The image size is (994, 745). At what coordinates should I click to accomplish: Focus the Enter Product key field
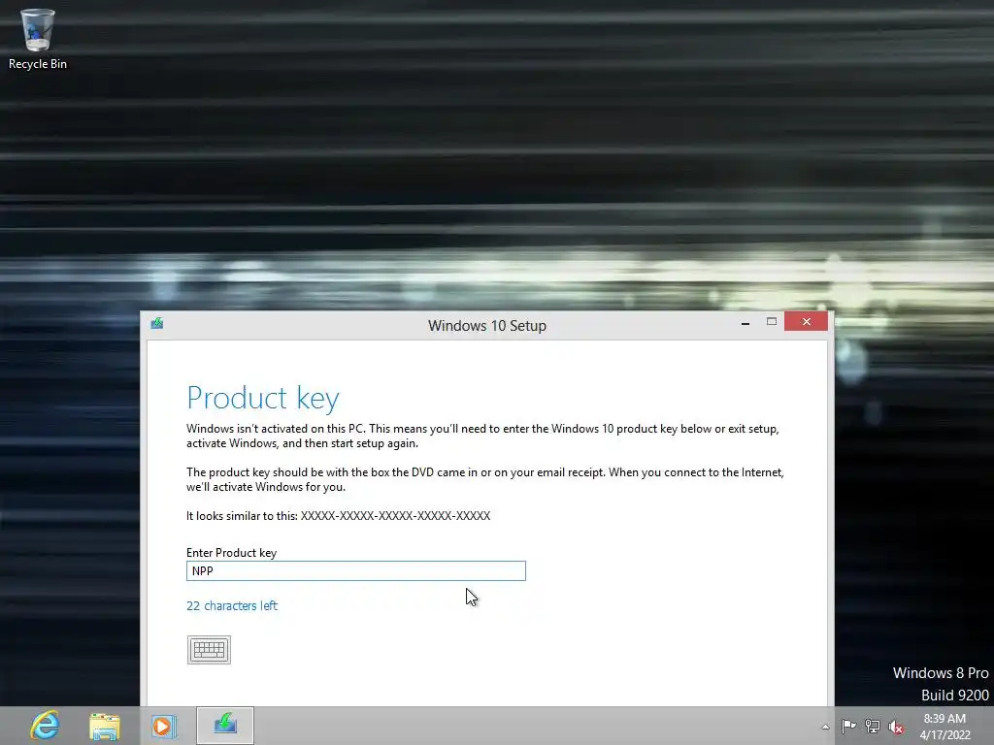click(x=355, y=570)
